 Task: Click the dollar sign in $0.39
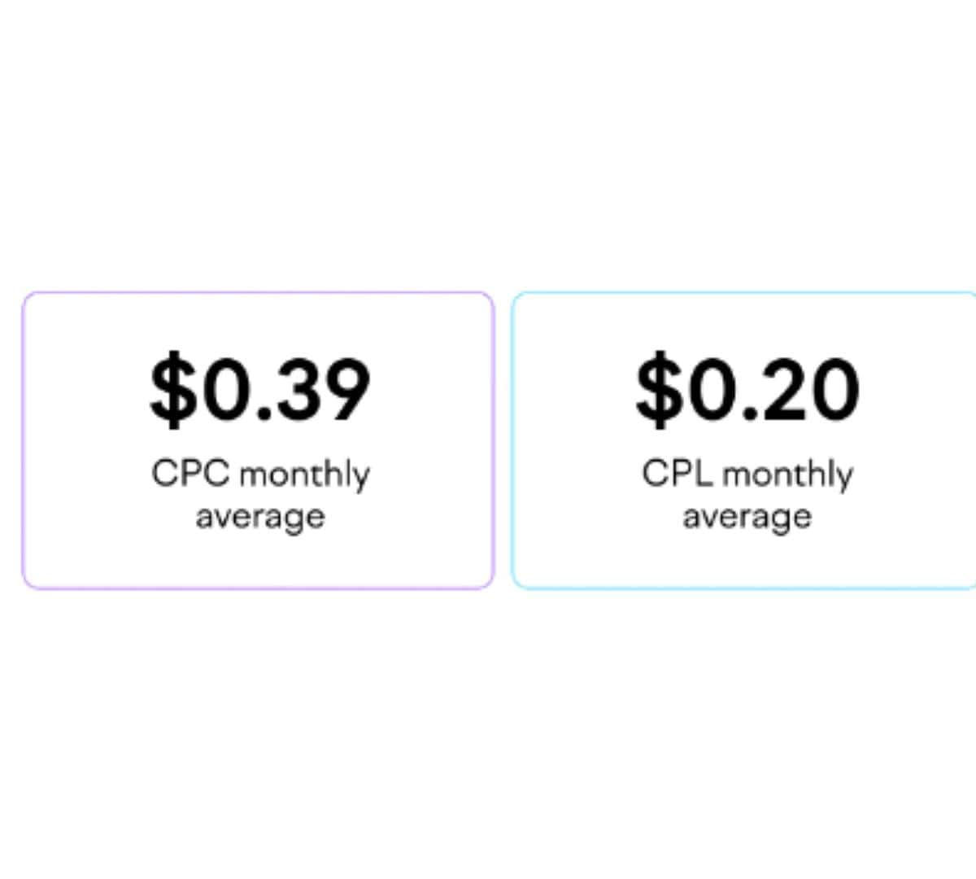pos(168,389)
